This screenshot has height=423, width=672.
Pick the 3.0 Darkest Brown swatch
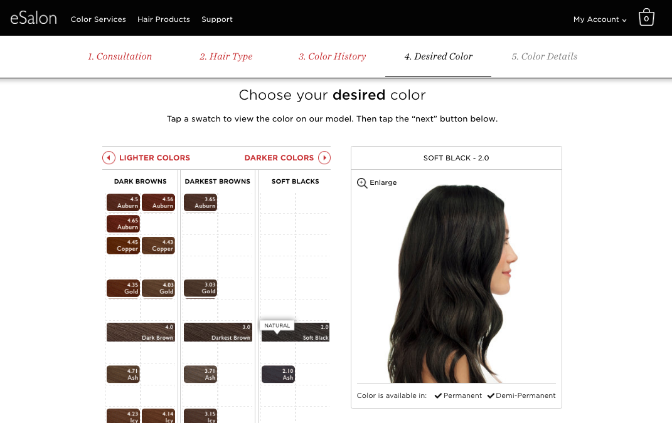(217, 332)
